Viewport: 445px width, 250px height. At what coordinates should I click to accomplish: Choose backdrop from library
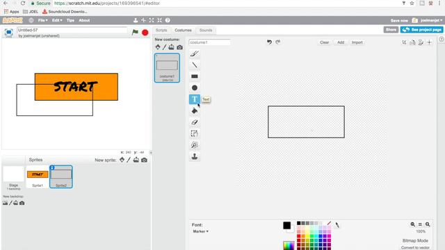5,203
